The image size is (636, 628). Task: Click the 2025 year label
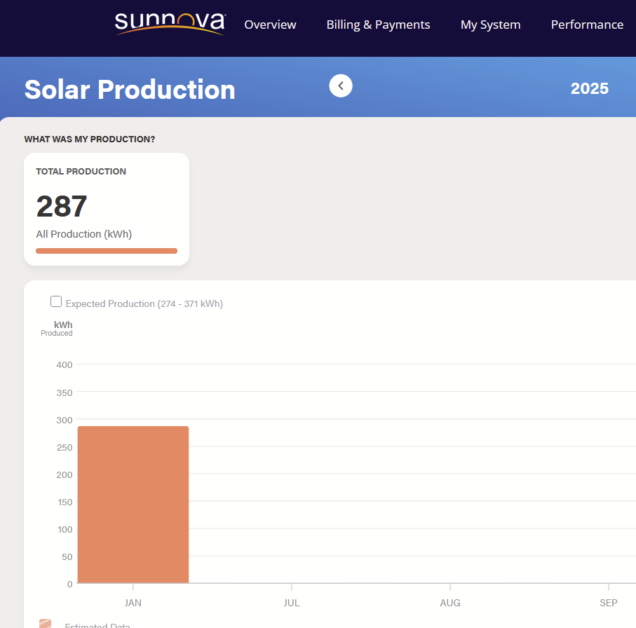[589, 88]
